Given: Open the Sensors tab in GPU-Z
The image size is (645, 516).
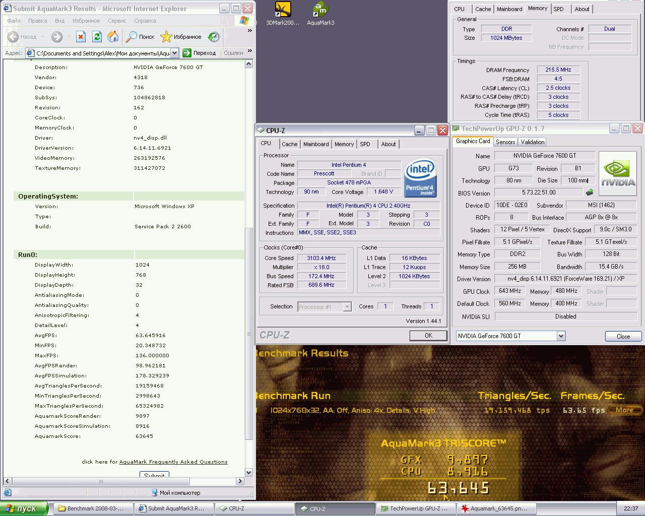Looking at the screenshot, I should pos(505,142).
